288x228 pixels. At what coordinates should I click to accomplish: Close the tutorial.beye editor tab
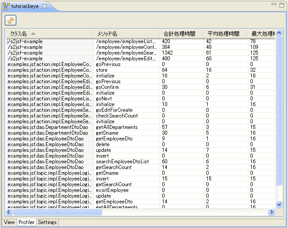[45, 6]
